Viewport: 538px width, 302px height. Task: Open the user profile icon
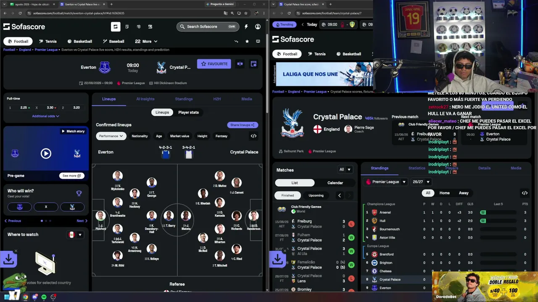[258, 26]
